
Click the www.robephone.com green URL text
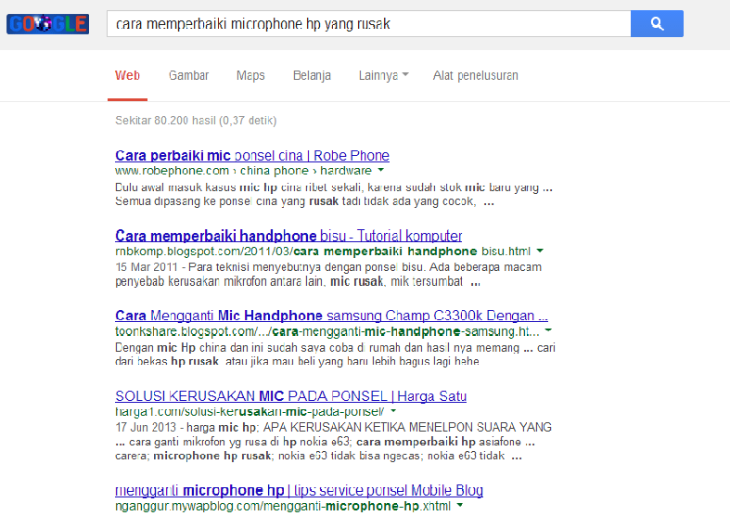coord(244,171)
